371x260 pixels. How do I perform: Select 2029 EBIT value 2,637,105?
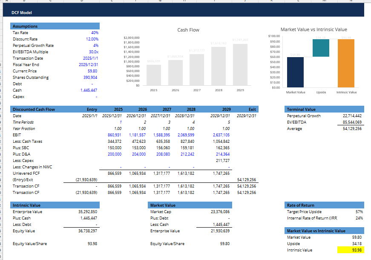(x=221, y=135)
